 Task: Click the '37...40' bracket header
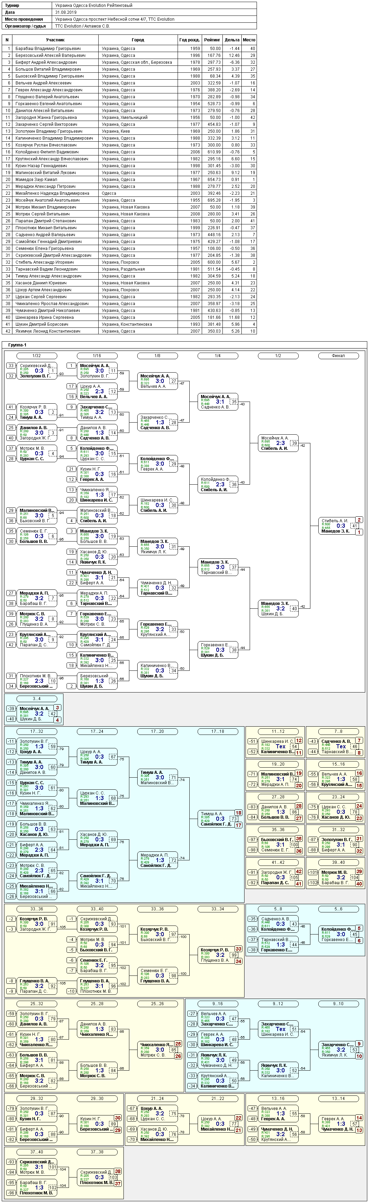[x=37, y=1152]
